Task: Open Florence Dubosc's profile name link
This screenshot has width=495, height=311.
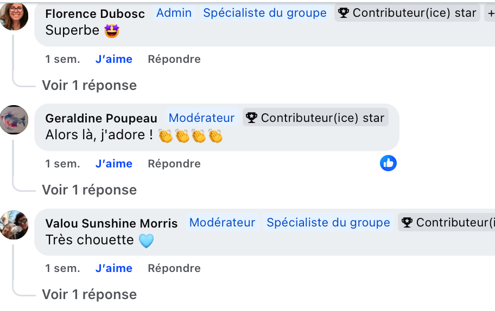Action: [x=95, y=14]
